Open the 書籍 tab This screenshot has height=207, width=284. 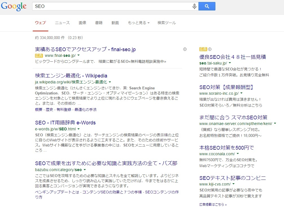coord(99,23)
